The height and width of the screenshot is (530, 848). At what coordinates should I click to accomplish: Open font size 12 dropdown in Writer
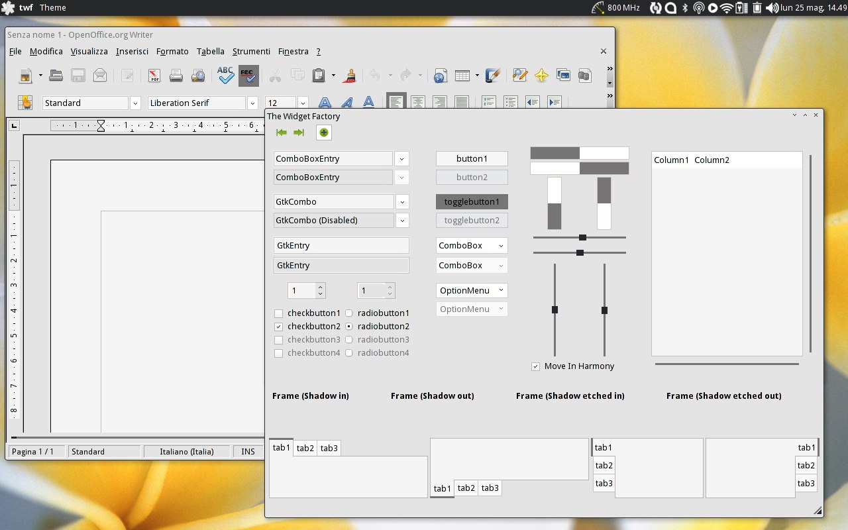(x=303, y=103)
